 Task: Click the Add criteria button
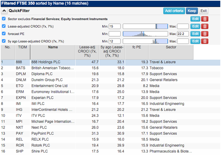[174, 11]
